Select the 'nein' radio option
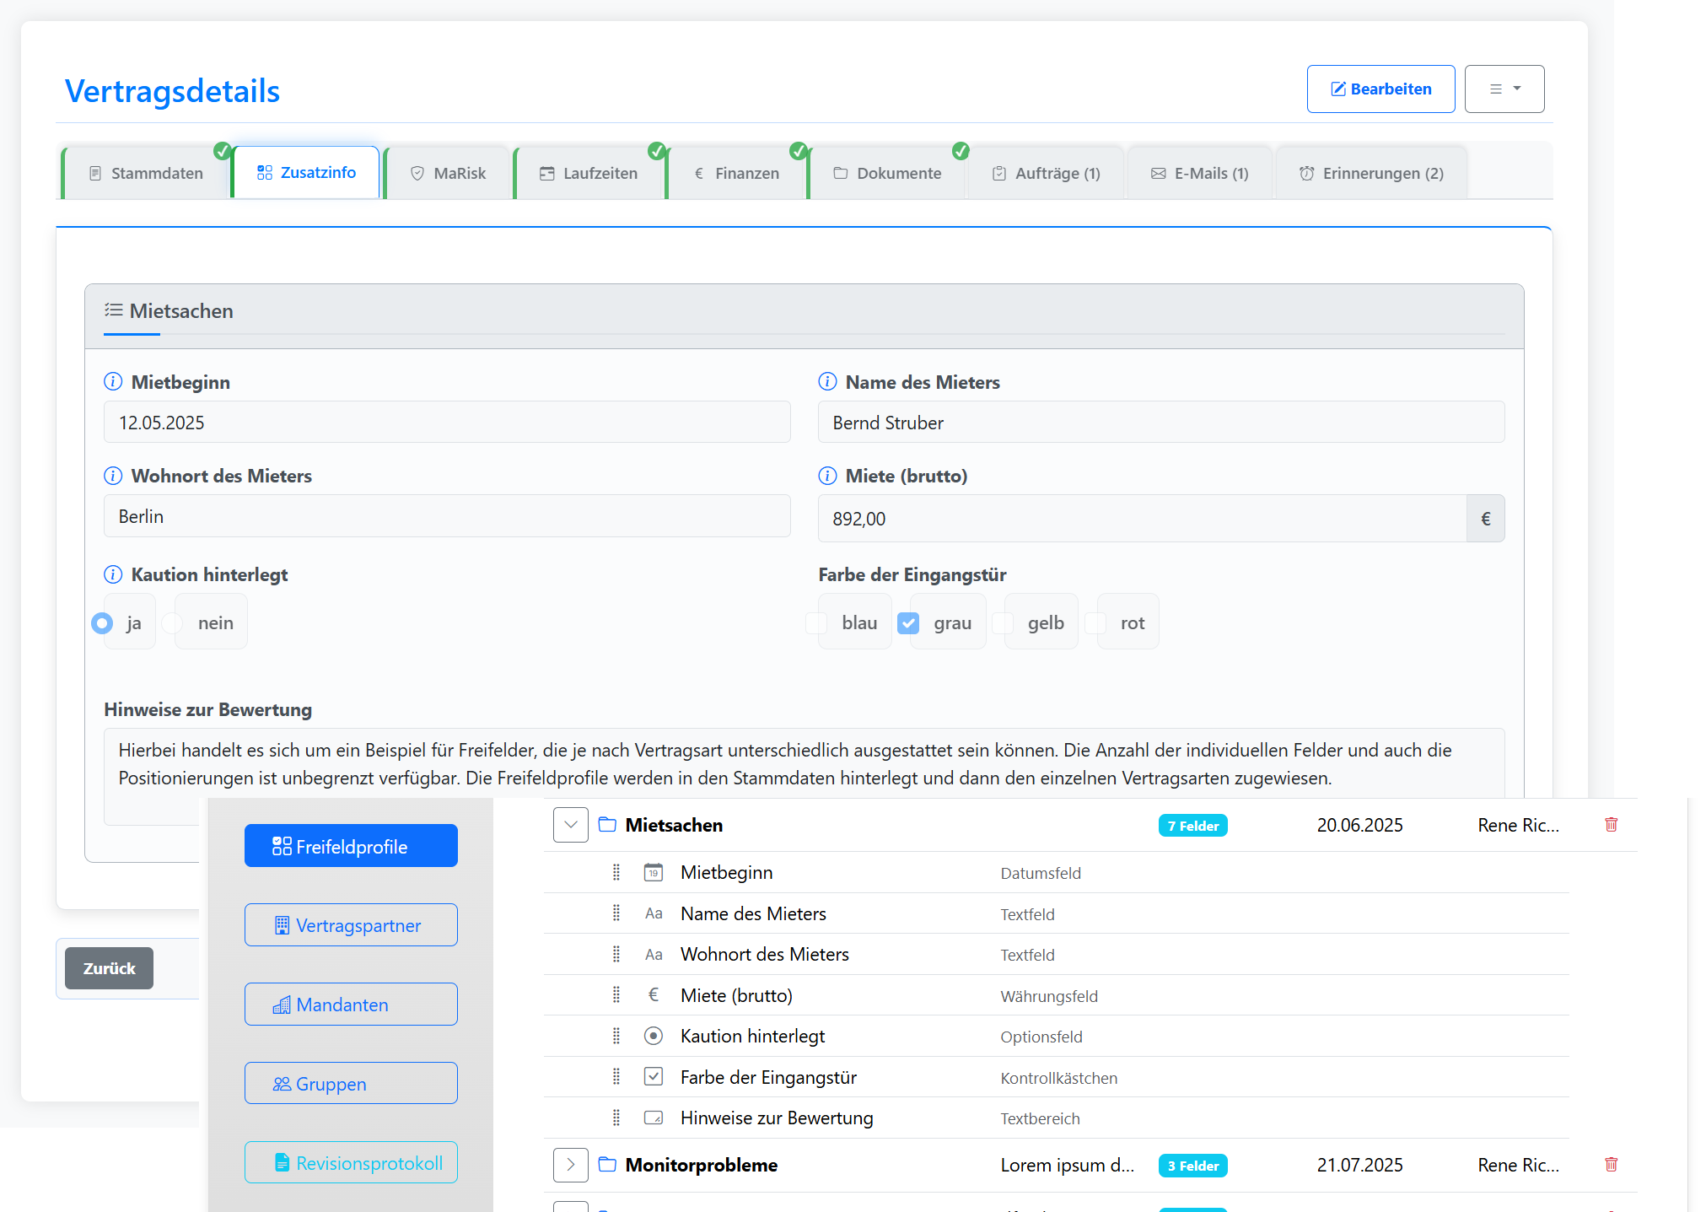The width and height of the screenshot is (1706, 1212). (173, 623)
